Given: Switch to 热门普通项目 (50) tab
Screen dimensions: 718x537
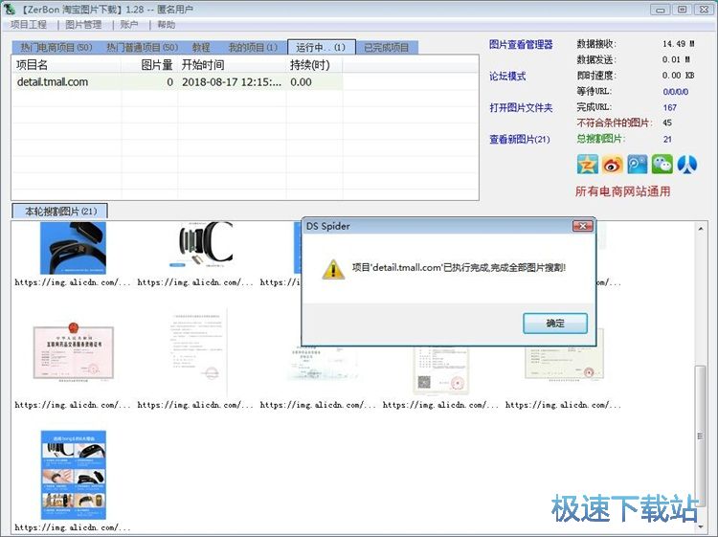Looking at the screenshot, I should pos(142,48).
